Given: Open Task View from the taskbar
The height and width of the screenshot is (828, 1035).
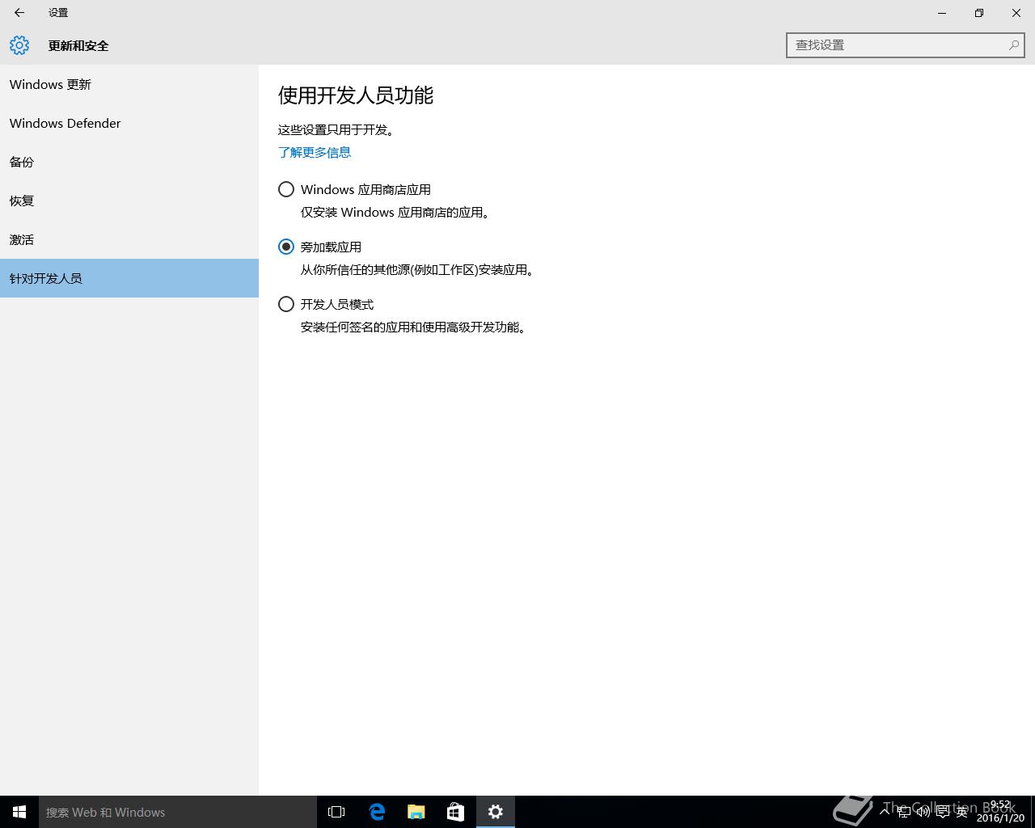Looking at the screenshot, I should click(x=336, y=812).
